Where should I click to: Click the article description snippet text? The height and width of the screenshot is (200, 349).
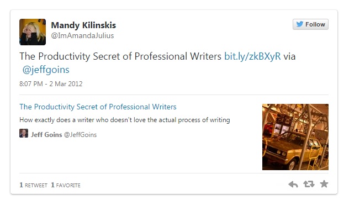tap(125, 120)
